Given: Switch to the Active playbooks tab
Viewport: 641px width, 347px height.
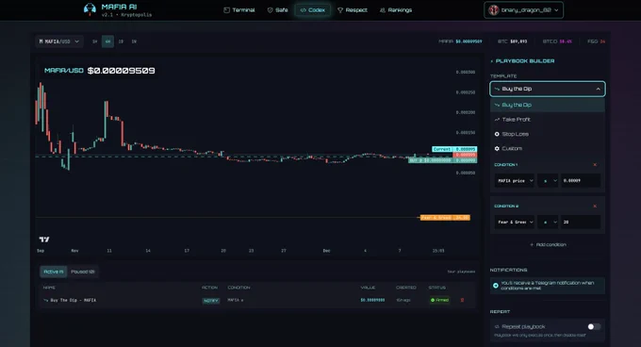Looking at the screenshot, I should [54, 272].
